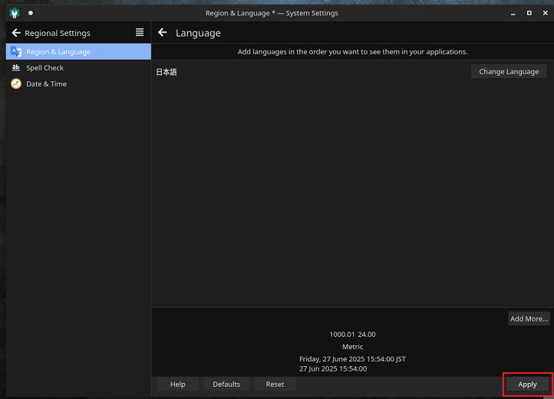Click the long date 'Friday, 27 June 2025' example

coord(353,358)
